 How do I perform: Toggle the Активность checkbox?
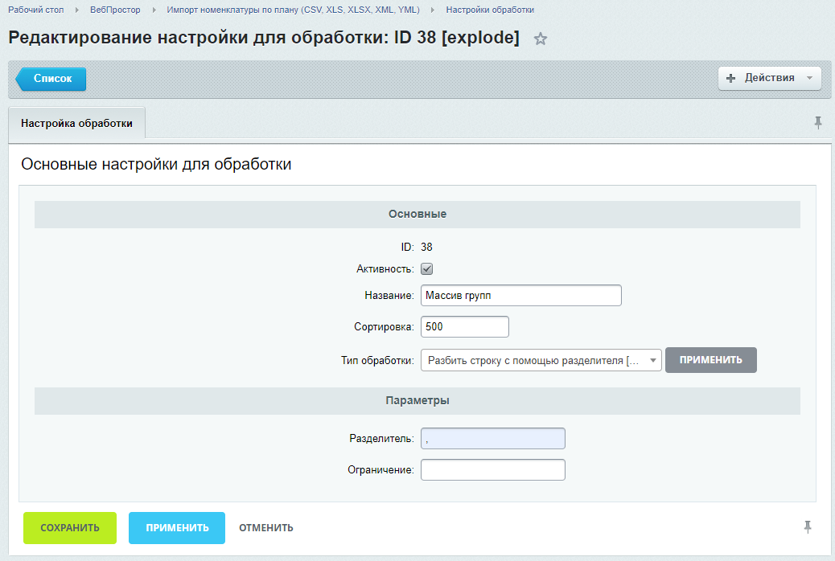tap(426, 268)
